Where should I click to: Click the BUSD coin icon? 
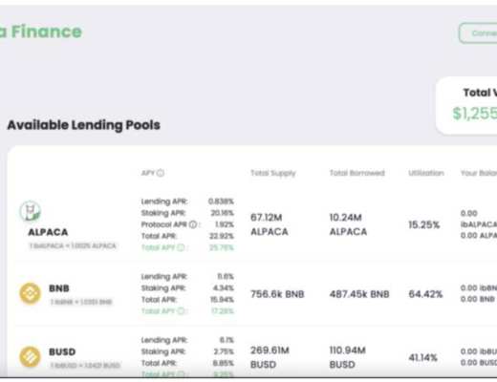(x=31, y=357)
